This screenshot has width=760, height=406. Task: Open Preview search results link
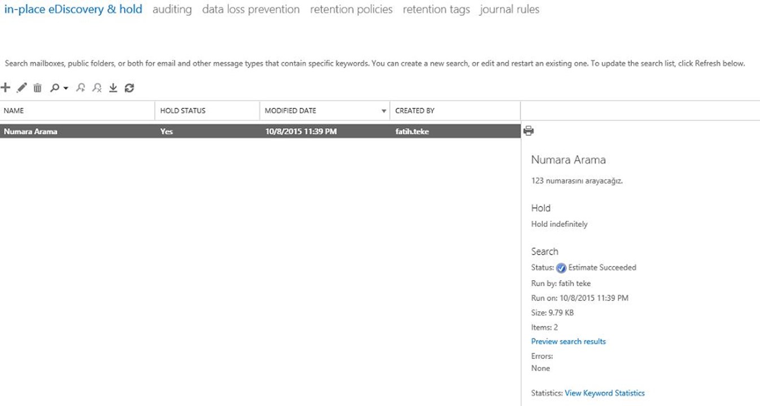[x=569, y=341]
